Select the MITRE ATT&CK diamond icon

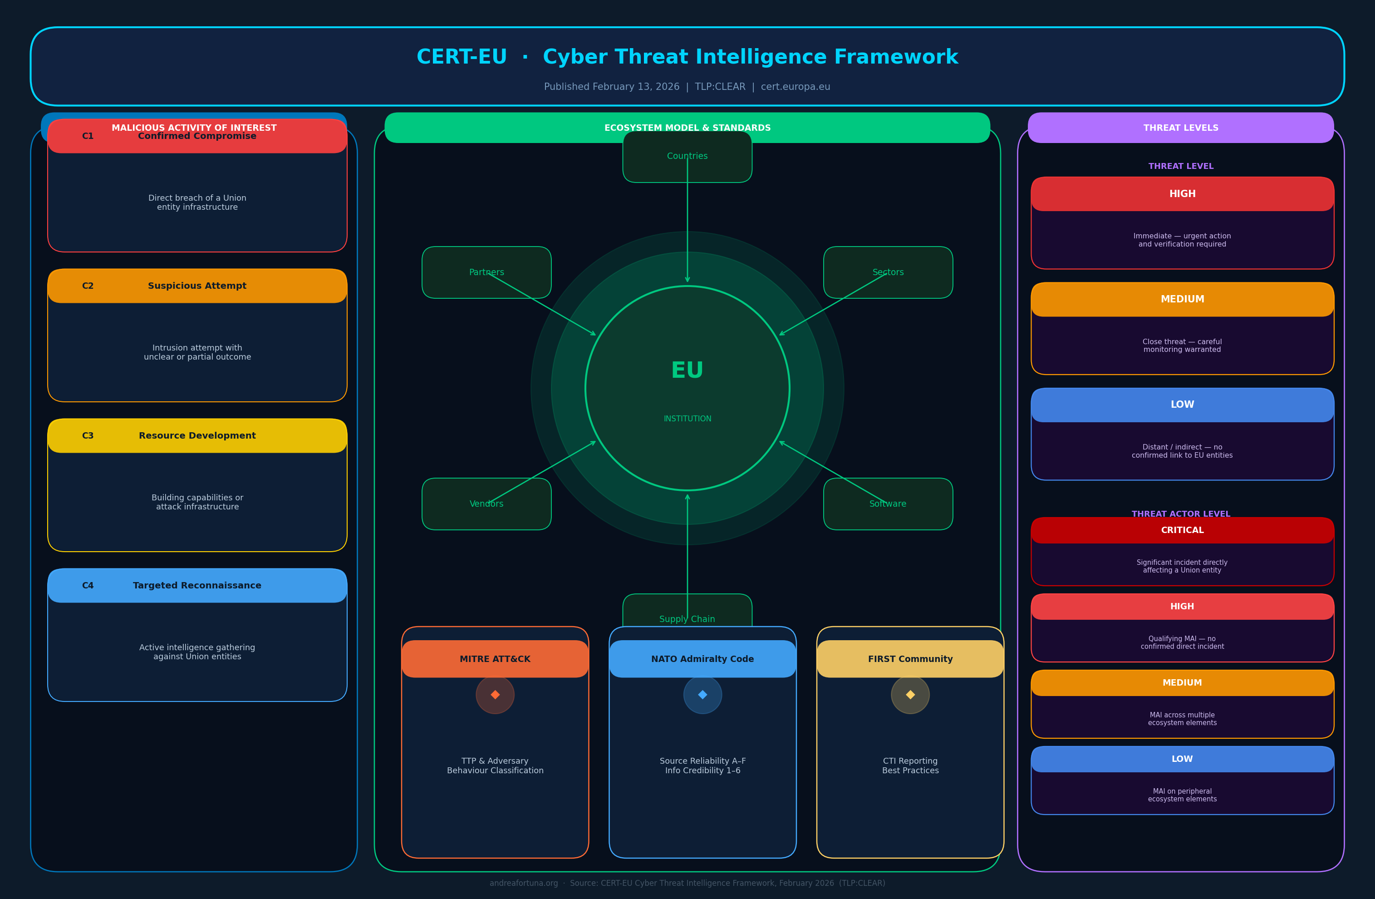(495, 695)
